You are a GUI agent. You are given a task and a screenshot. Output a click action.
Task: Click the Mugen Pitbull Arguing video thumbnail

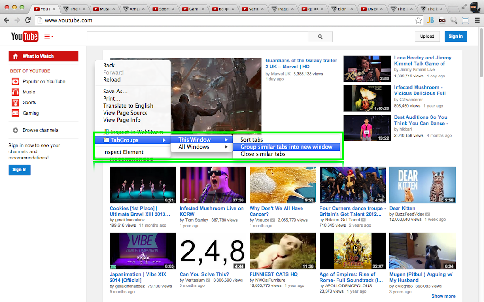[422, 251]
